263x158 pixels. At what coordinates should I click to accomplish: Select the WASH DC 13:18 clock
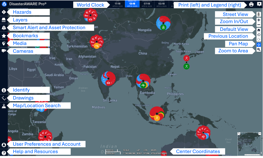pos(132,4)
